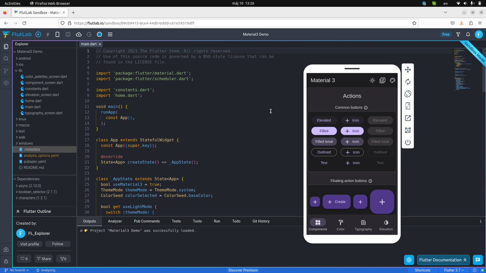Click the save floppy disk icon
The height and width of the screenshot is (273, 486).
(68, 34)
